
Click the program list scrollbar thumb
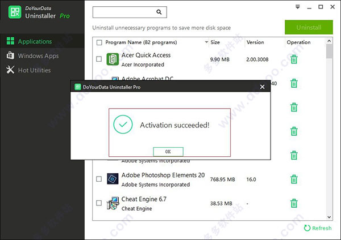tap(329, 51)
